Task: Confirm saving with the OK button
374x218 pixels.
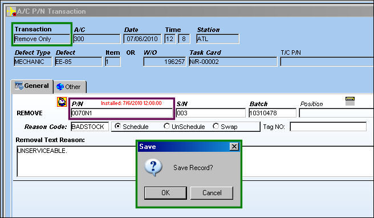Action: coord(165,193)
